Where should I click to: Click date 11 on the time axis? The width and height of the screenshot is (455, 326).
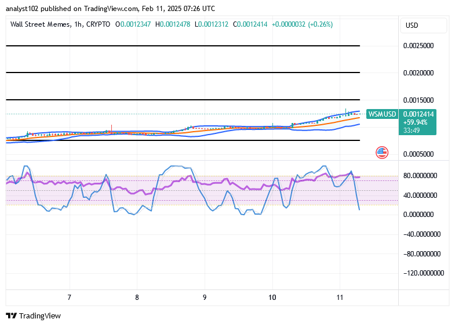tap(340, 298)
